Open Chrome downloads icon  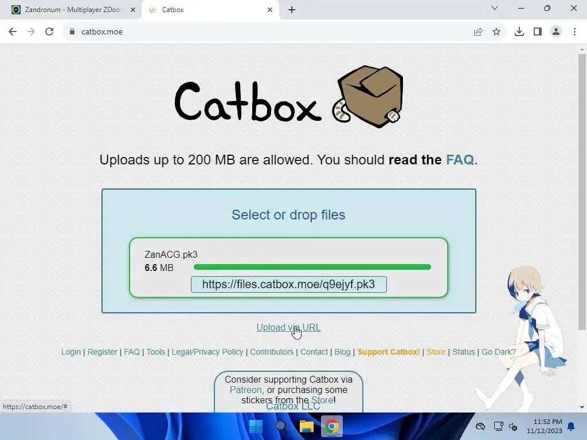pos(519,32)
